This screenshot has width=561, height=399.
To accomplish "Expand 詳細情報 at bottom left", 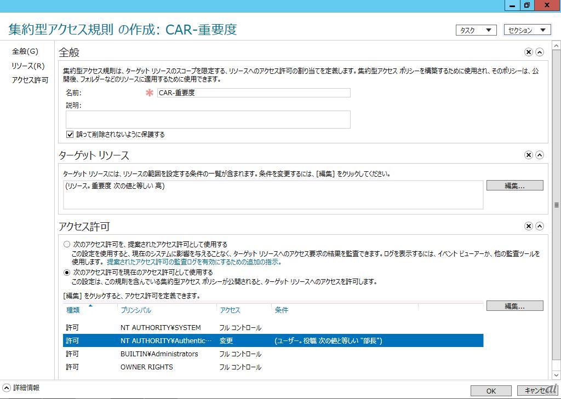I will pos(7,388).
